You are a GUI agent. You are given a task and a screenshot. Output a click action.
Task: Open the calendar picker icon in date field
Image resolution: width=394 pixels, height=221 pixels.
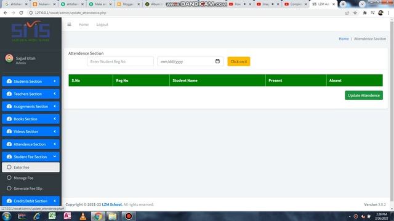(x=217, y=61)
